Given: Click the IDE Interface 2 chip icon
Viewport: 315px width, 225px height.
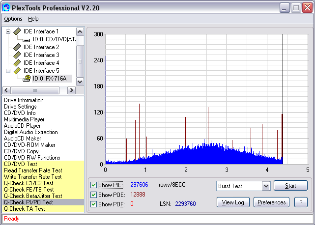Looking at the screenshot, I should click(x=17, y=47).
